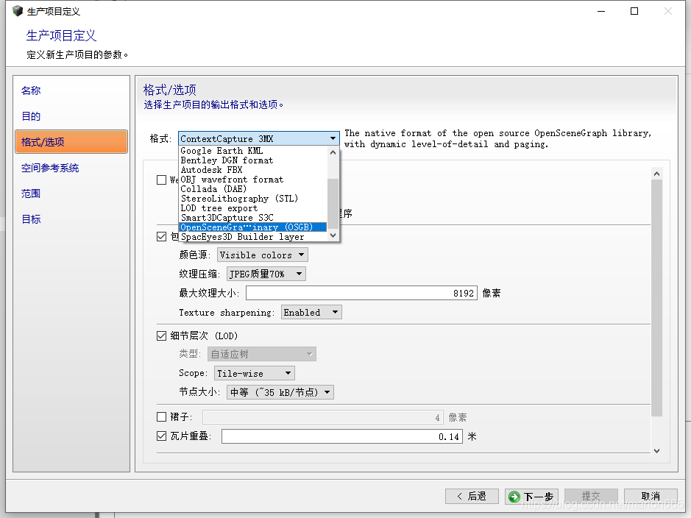Maximize the 生产项目定义 window
This screenshot has height=518, width=691.
(x=634, y=11)
